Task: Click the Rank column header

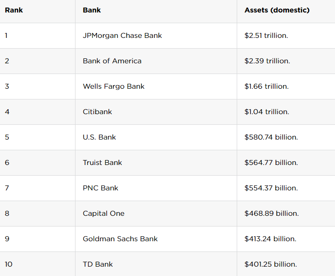Action: 14,10
